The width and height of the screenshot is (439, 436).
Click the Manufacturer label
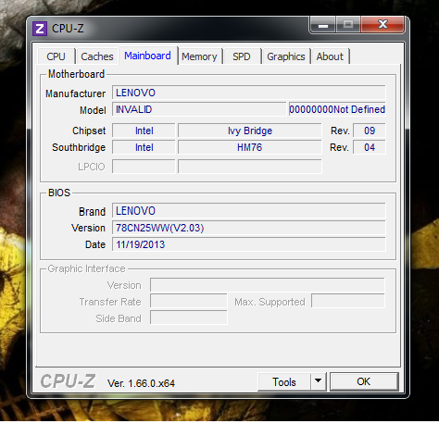(x=76, y=93)
